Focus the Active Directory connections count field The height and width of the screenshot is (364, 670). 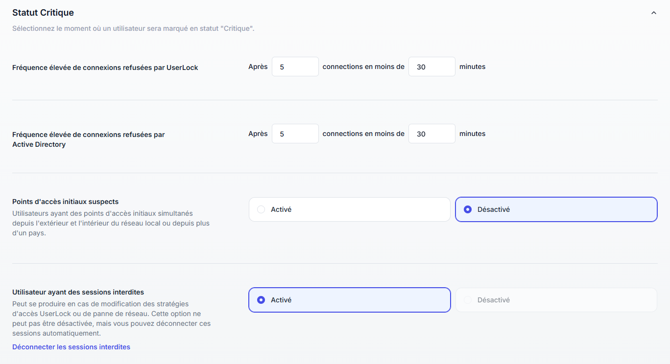[295, 134]
